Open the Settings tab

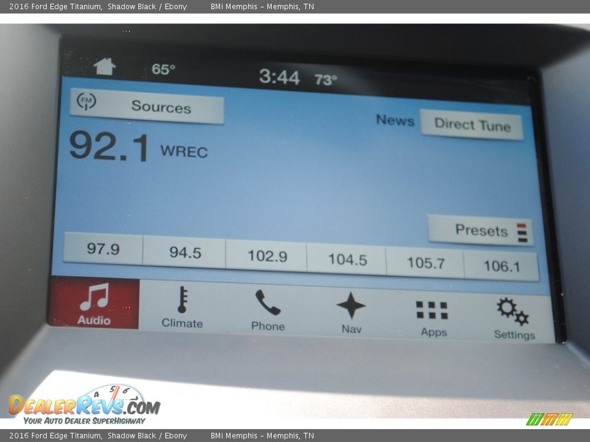pyautogui.click(x=514, y=319)
